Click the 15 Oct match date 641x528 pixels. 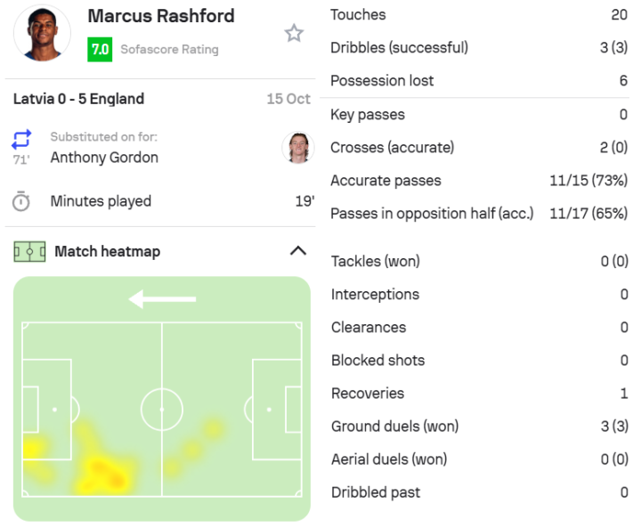pos(288,99)
